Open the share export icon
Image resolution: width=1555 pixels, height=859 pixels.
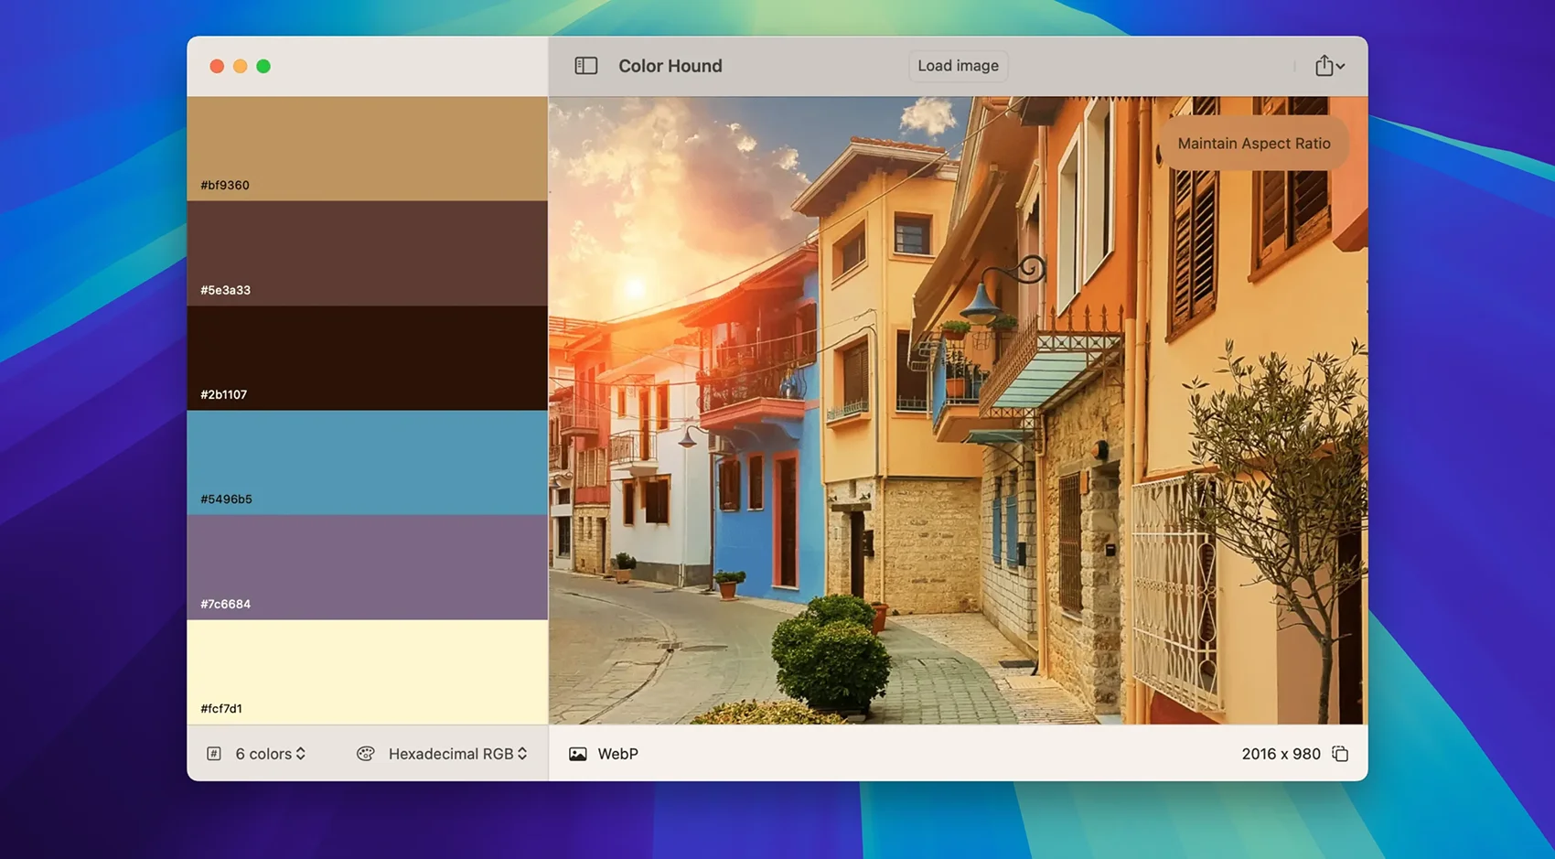[1324, 66]
